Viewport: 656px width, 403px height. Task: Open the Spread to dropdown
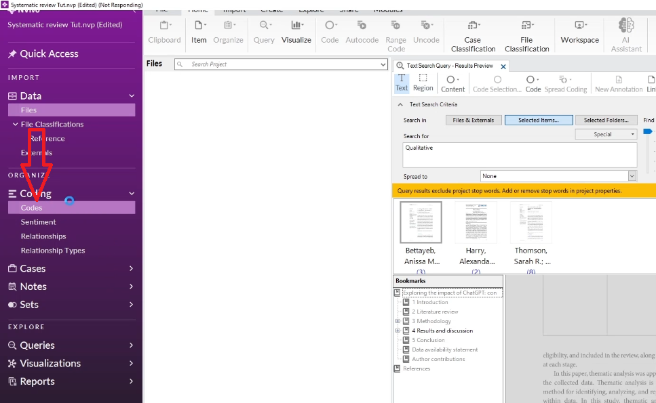coord(632,176)
